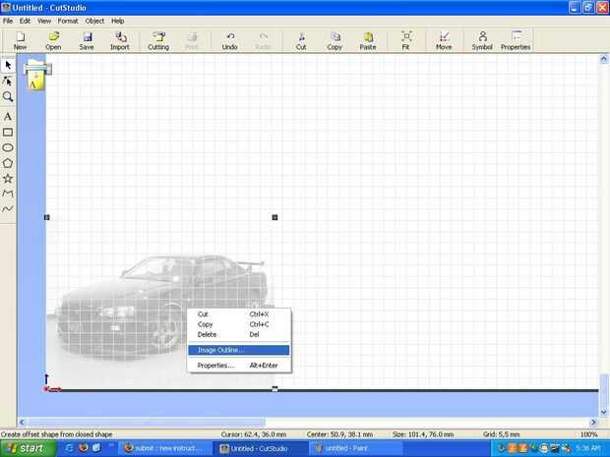Select the node edit tool
This screenshot has width=610, height=457.
tap(8, 81)
